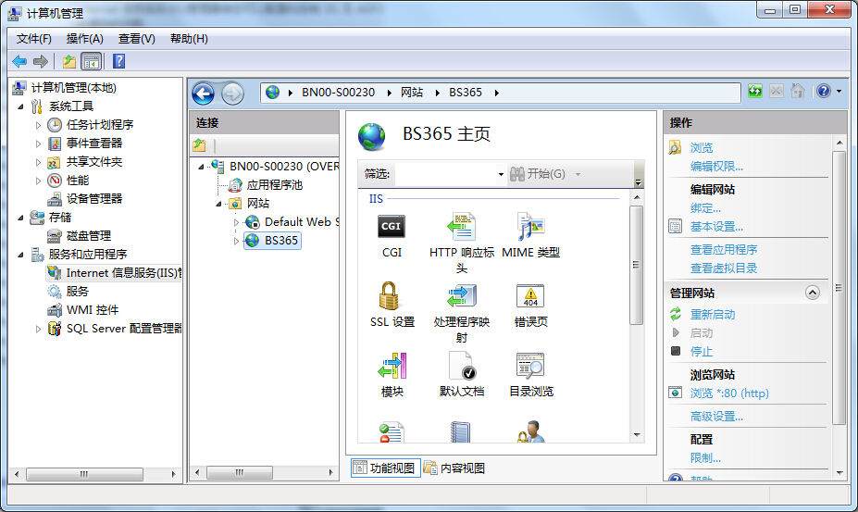Click the refresh page icon in address bar

pos(755,91)
